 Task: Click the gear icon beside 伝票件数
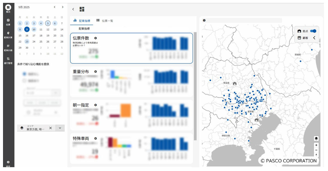95,38
